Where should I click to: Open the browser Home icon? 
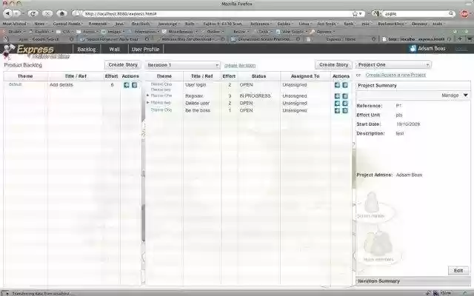click(62, 13)
